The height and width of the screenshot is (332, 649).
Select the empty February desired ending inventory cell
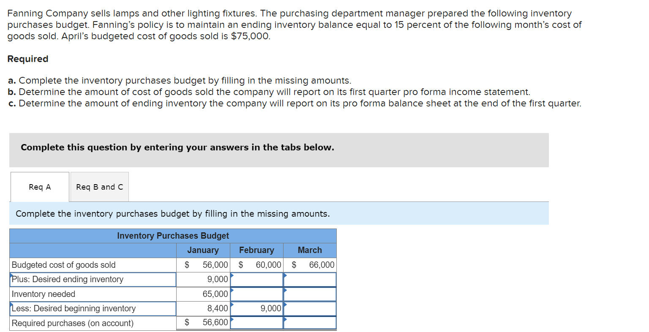(257, 280)
